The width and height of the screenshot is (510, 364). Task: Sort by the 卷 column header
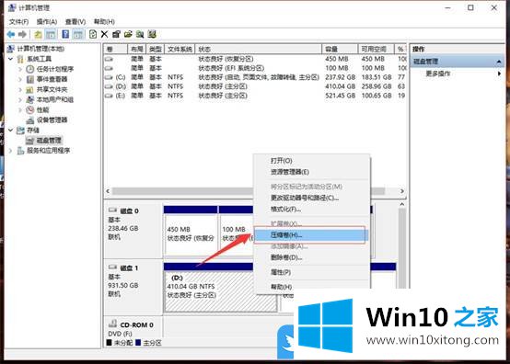click(115, 49)
